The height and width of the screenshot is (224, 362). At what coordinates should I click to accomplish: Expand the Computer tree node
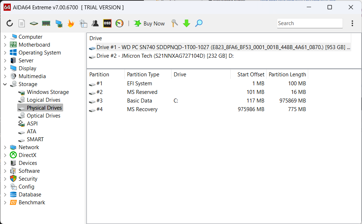tap(5, 37)
